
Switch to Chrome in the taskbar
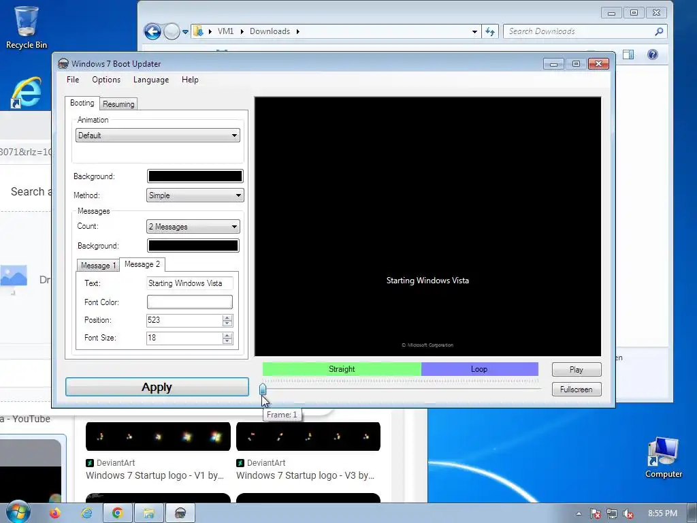(x=117, y=513)
